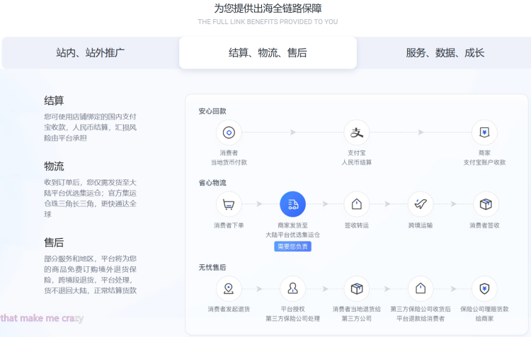The image size is (531, 337).
Task: Click the 售后 heading on the left
Action: [54, 242]
